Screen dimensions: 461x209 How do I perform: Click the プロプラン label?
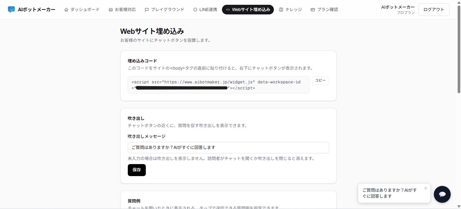tap(405, 13)
